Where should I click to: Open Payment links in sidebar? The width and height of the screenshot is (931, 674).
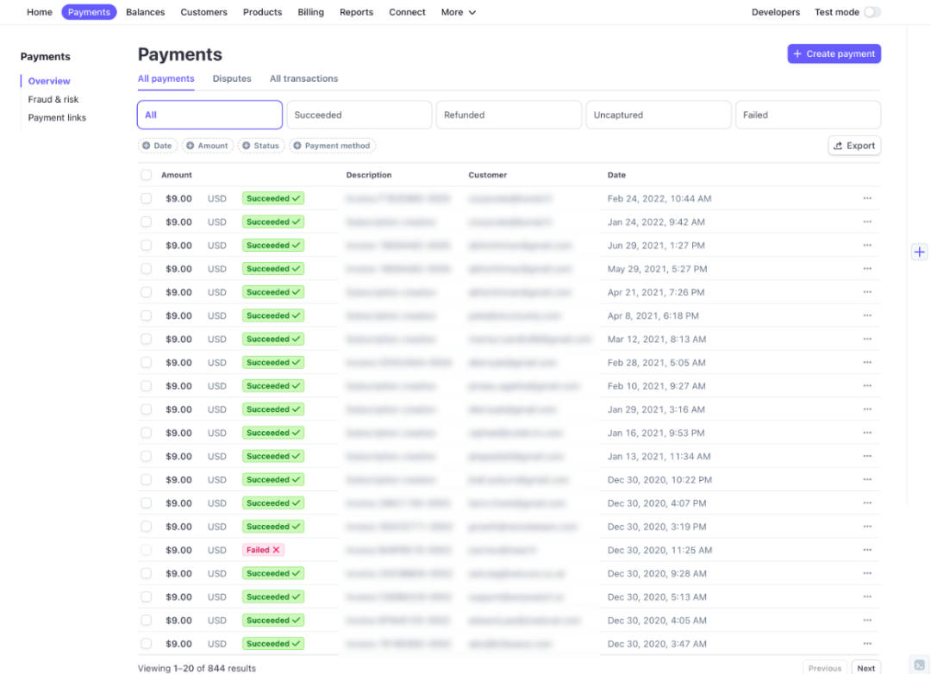pyautogui.click(x=57, y=117)
